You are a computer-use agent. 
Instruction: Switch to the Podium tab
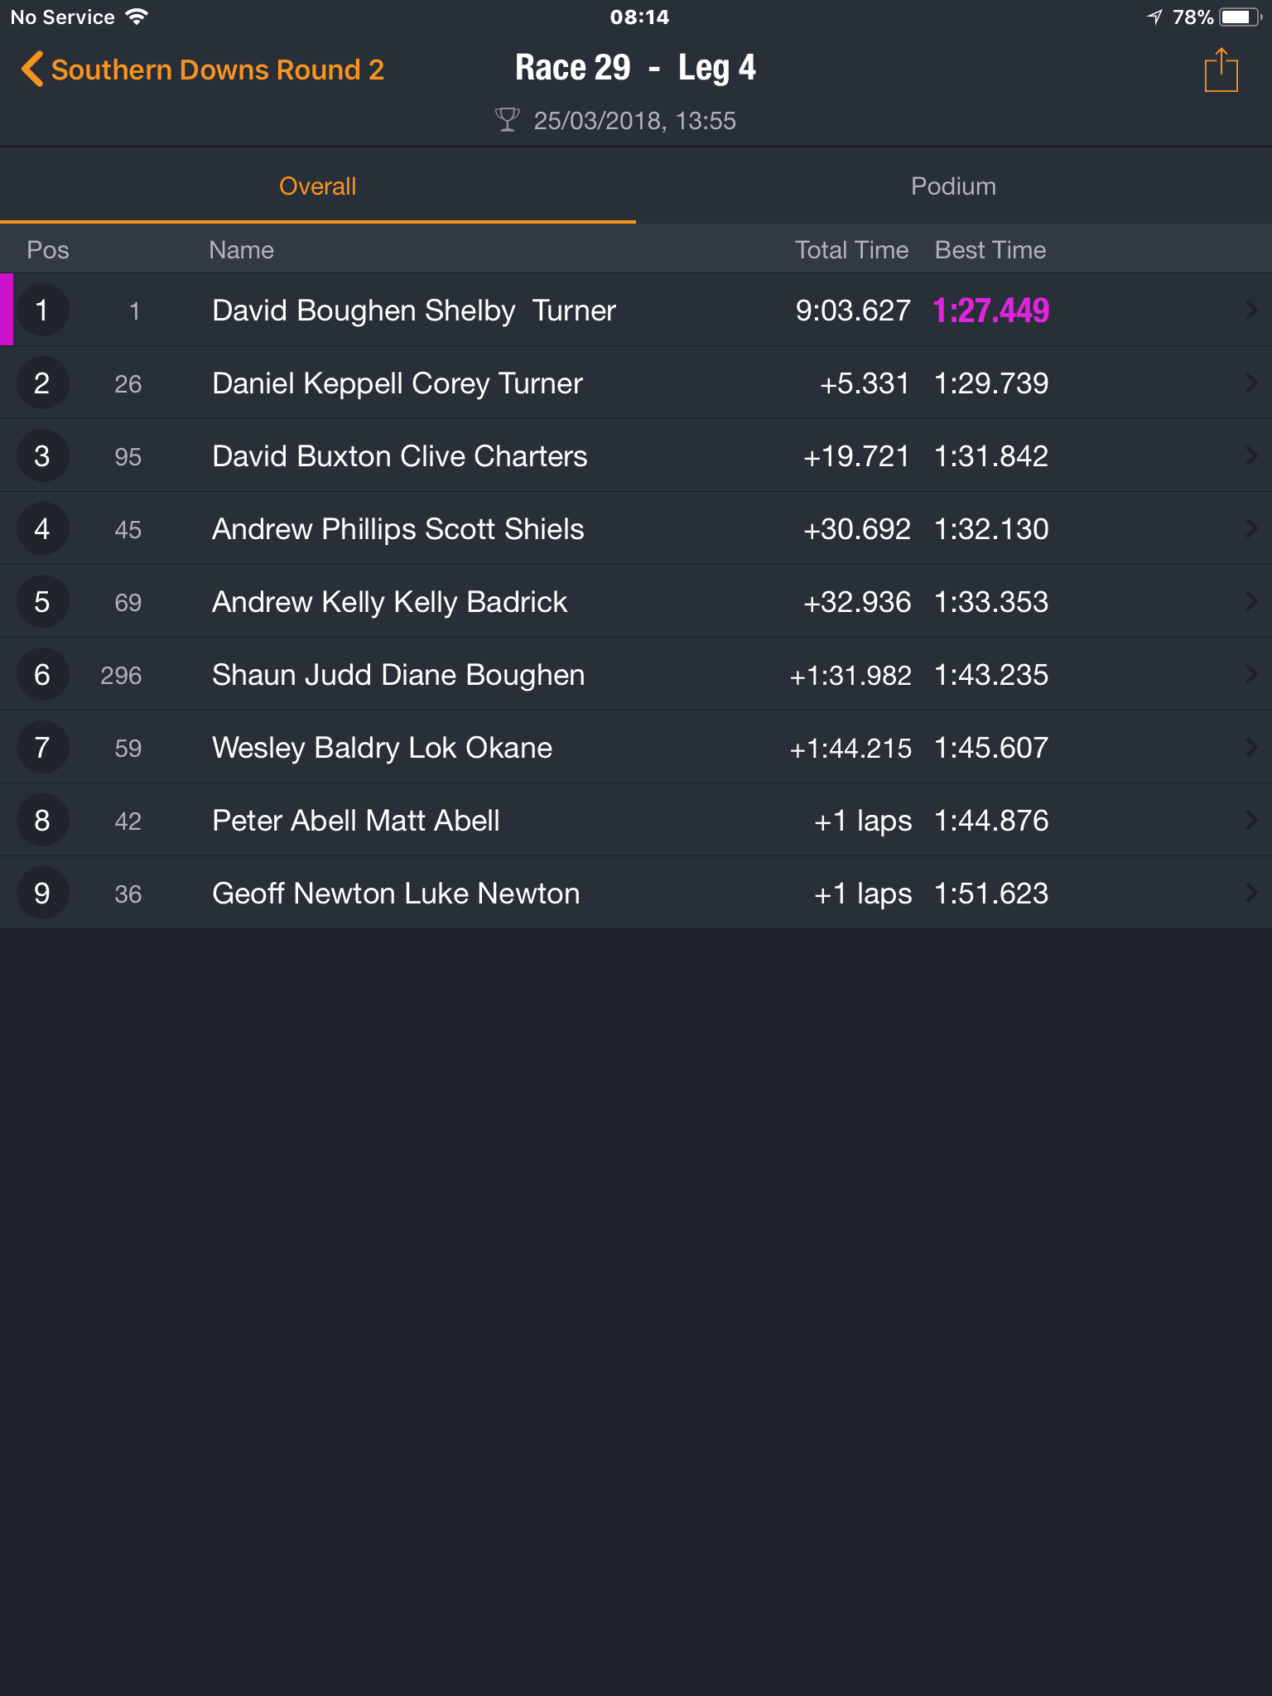pos(954,186)
